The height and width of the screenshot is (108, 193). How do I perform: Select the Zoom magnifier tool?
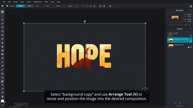[2, 93]
